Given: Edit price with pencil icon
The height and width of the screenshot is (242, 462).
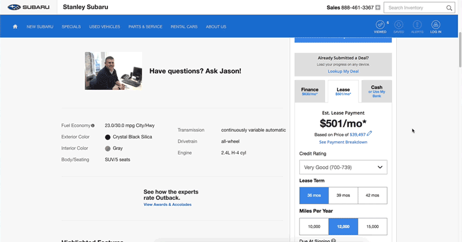Looking at the screenshot, I should tap(369, 134).
